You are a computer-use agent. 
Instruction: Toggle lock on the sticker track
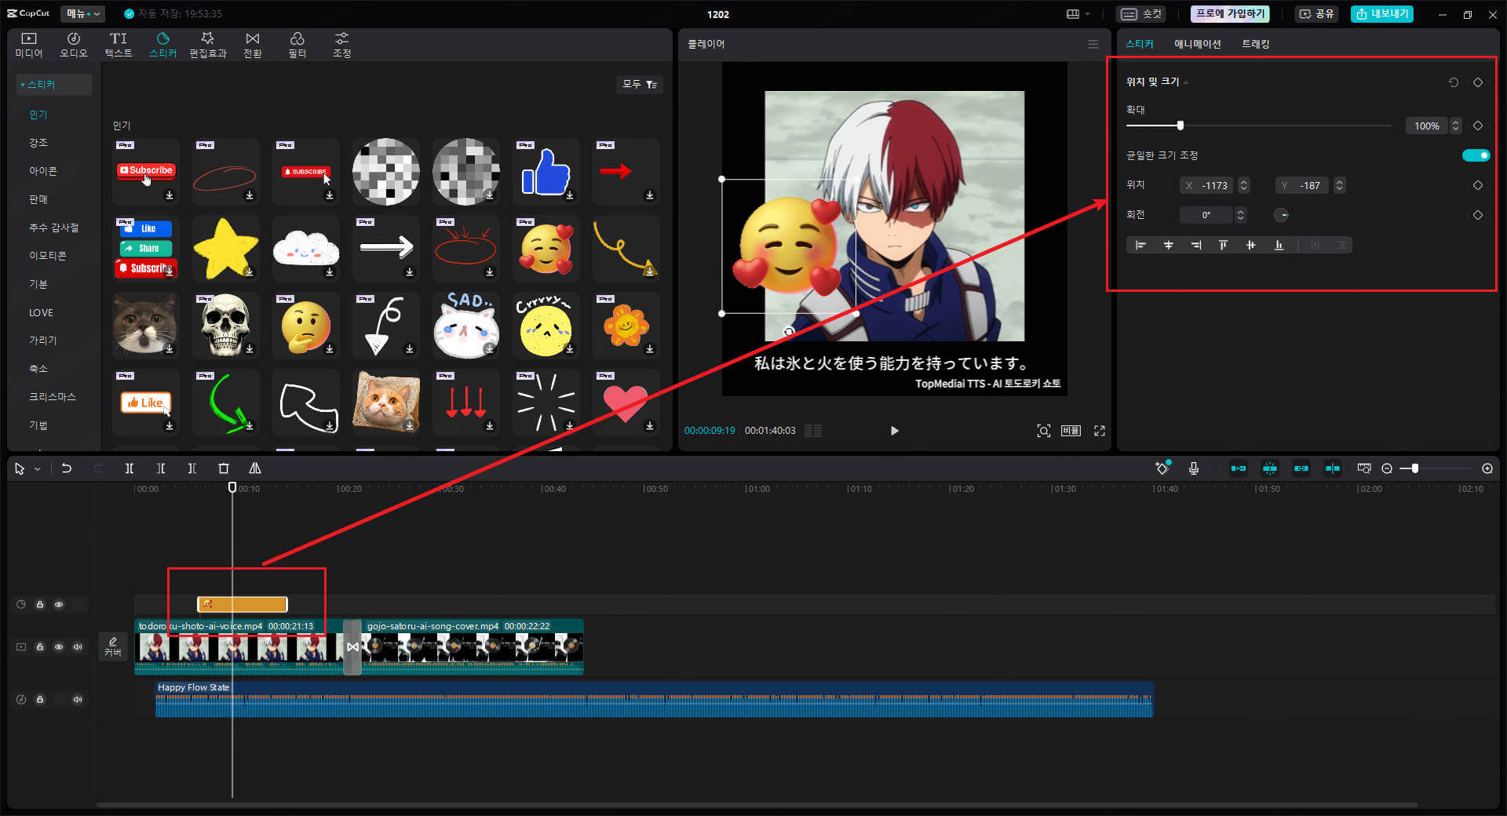[x=40, y=604]
